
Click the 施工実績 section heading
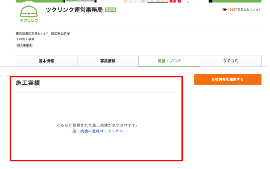[x=28, y=83]
